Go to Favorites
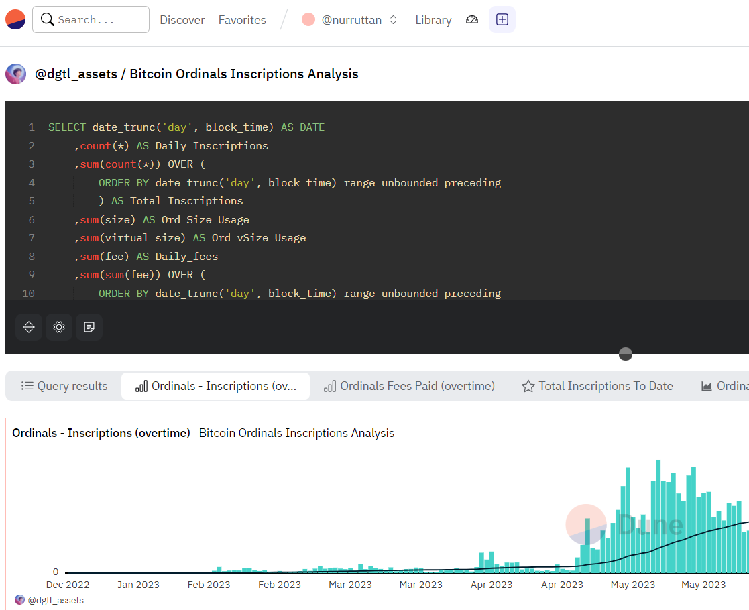This screenshot has width=749, height=610. tap(242, 20)
